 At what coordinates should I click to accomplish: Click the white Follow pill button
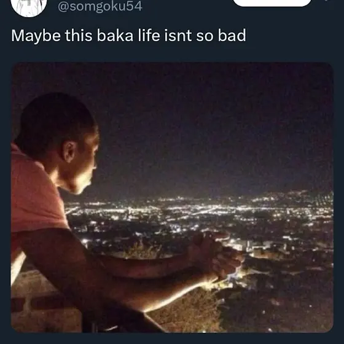(272, 2)
